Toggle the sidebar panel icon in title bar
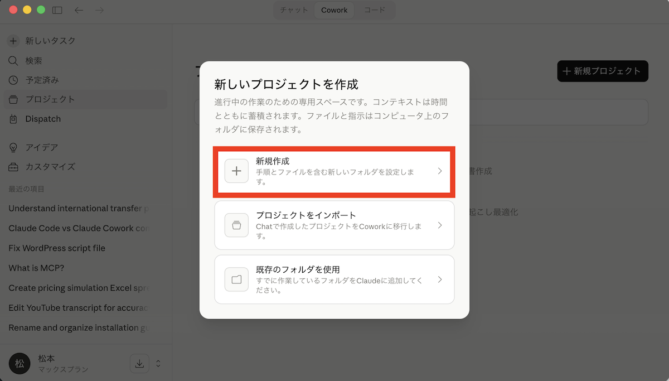This screenshot has width=669, height=381. (x=57, y=10)
